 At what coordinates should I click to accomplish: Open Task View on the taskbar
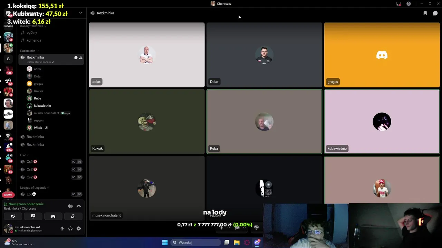click(x=227, y=242)
